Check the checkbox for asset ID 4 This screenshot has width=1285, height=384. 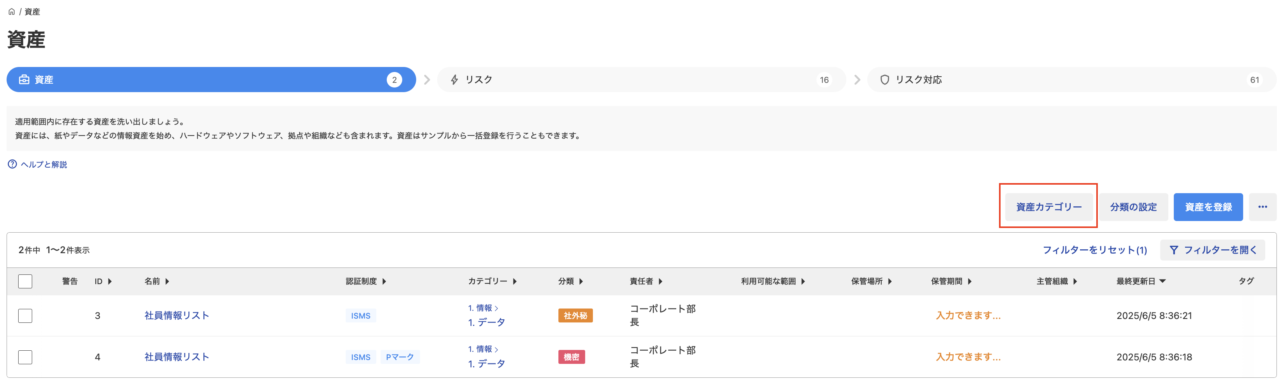point(25,357)
